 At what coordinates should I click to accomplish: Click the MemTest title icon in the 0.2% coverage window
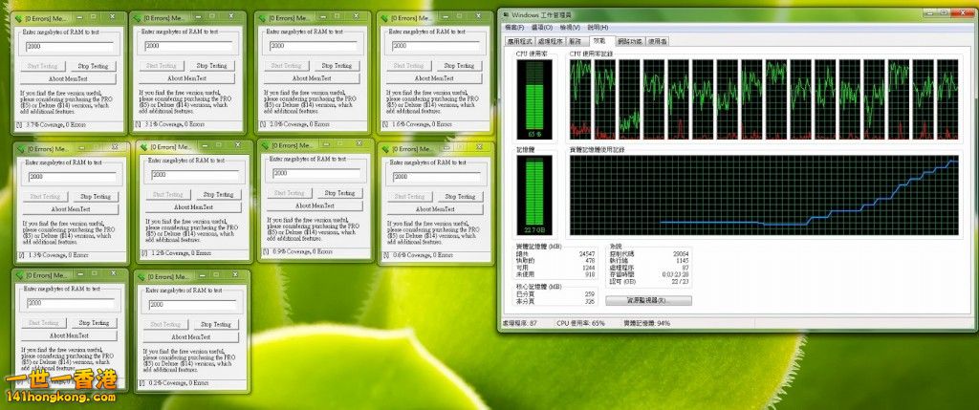click(x=142, y=276)
